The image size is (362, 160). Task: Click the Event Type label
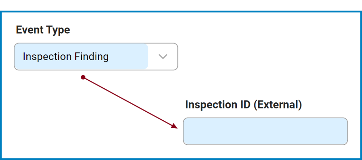click(x=43, y=30)
